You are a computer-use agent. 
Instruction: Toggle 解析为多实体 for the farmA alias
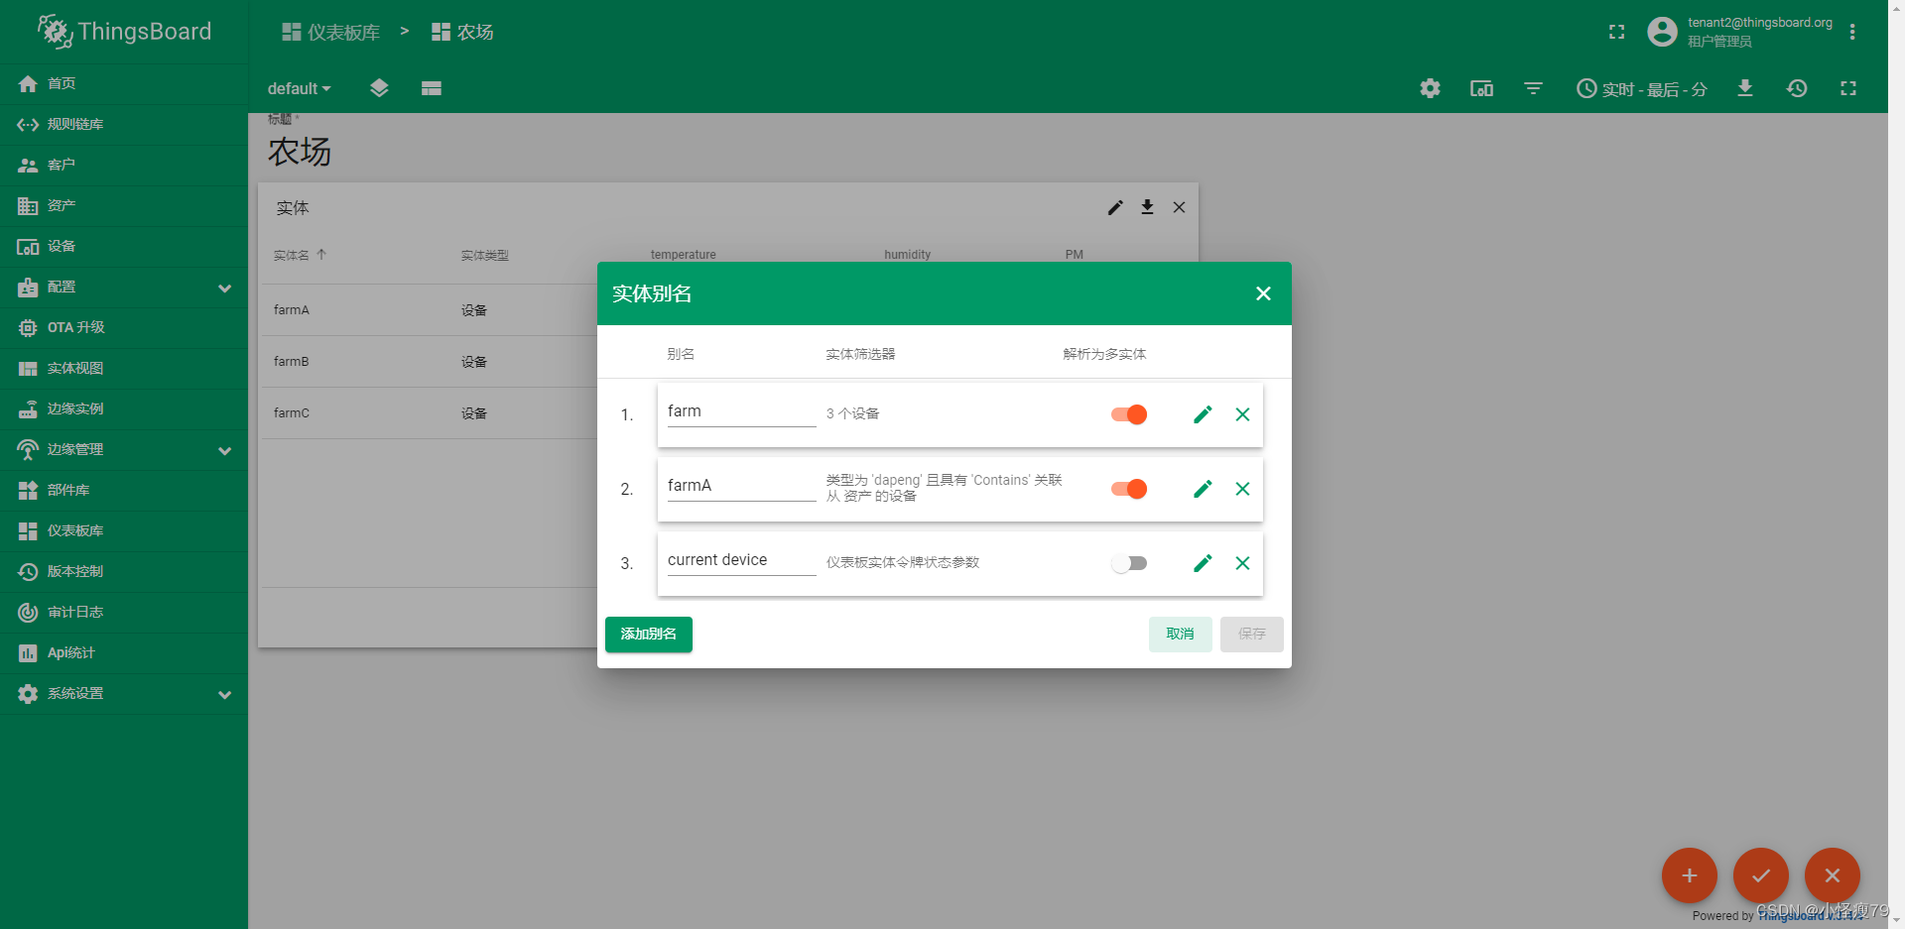(1128, 489)
